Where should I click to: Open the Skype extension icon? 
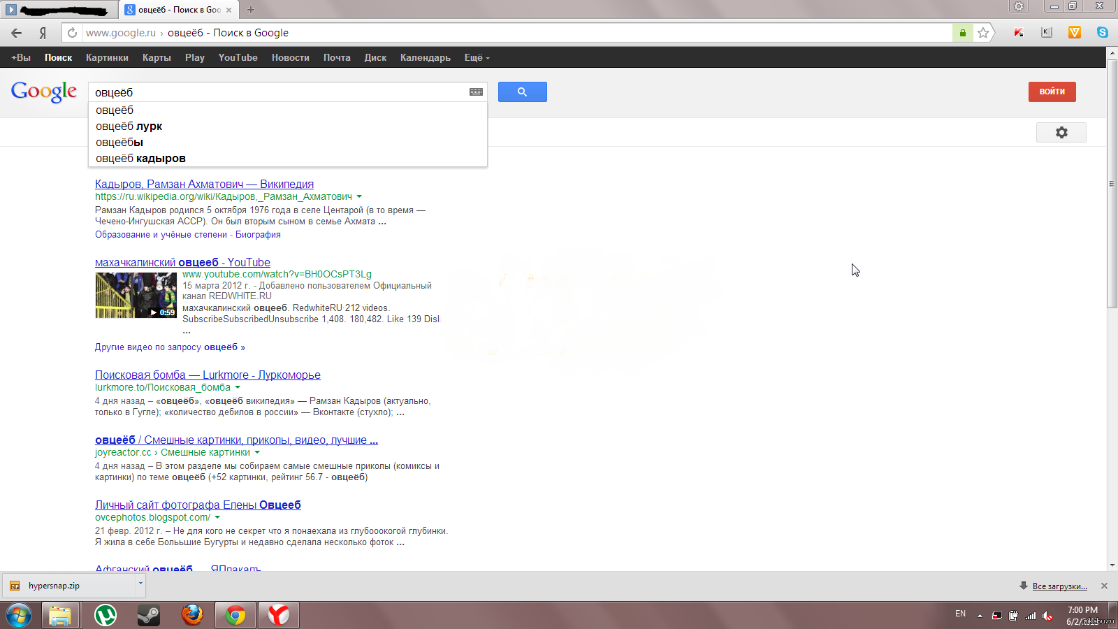pos(1103,32)
